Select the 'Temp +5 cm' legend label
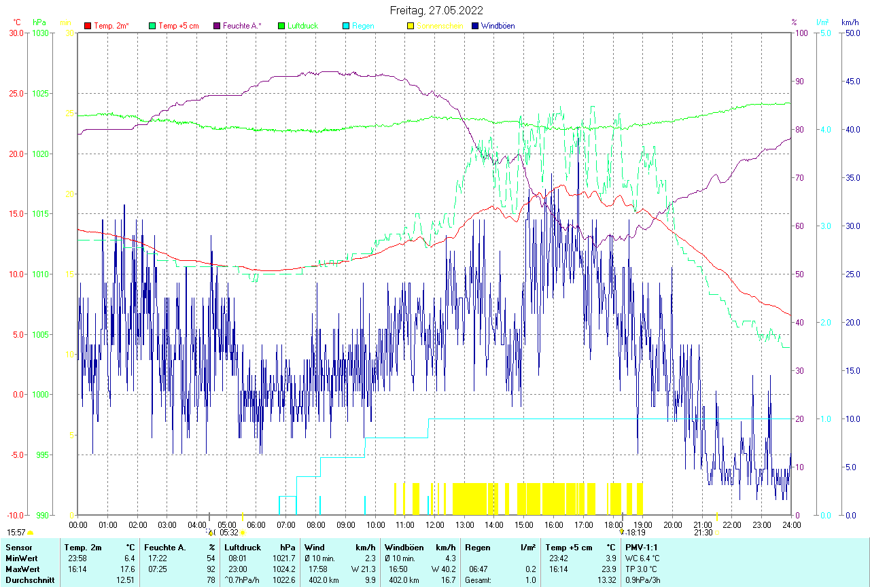This screenshot has width=870, height=587. 178,26
